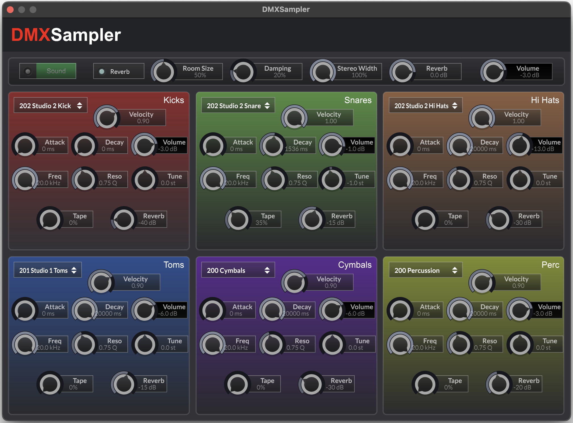Image resolution: width=573 pixels, height=423 pixels.
Task: Click the Toms Velocity knob
Action: click(x=101, y=282)
